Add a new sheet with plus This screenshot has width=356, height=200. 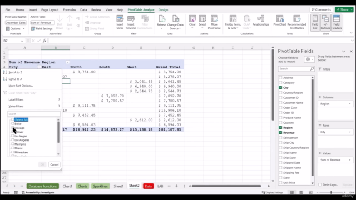coord(176,186)
